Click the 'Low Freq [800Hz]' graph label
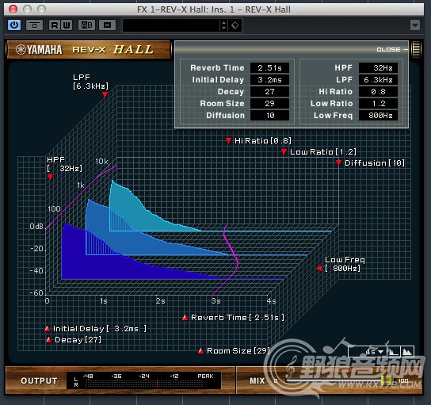The image size is (431, 405). point(345,264)
